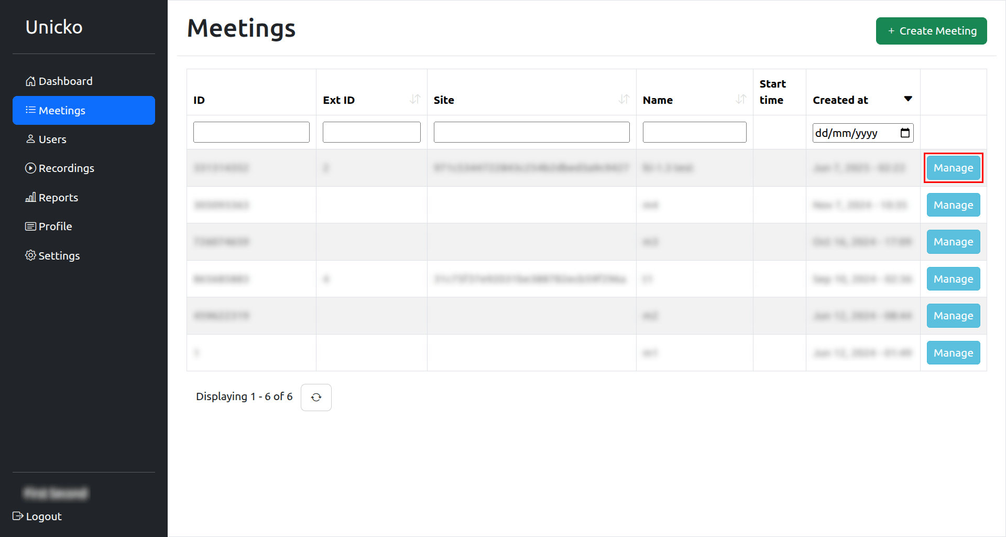1006x537 pixels.
Task: Focus the ID filter field
Action: (x=251, y=132)
